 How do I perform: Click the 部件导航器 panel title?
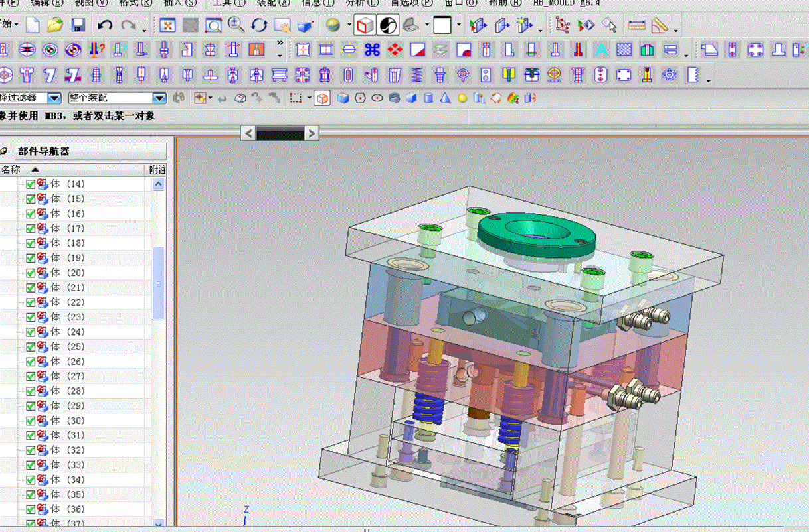click(x=44, y=151)
